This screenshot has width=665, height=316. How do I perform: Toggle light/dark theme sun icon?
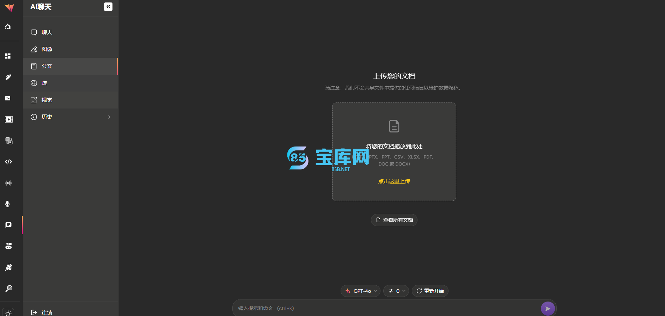[x=8, y=313]
